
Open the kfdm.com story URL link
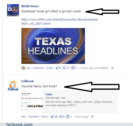(60, 21)
